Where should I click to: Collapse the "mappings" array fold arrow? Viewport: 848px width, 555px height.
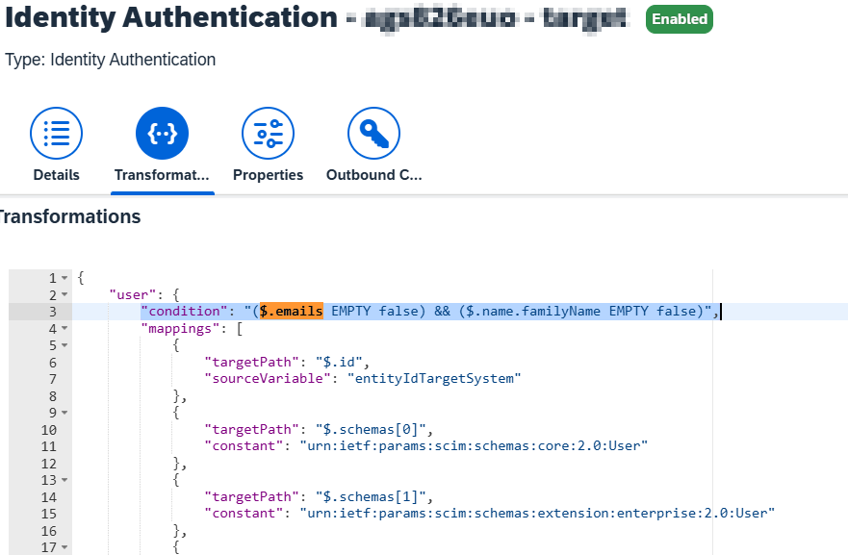64,329
